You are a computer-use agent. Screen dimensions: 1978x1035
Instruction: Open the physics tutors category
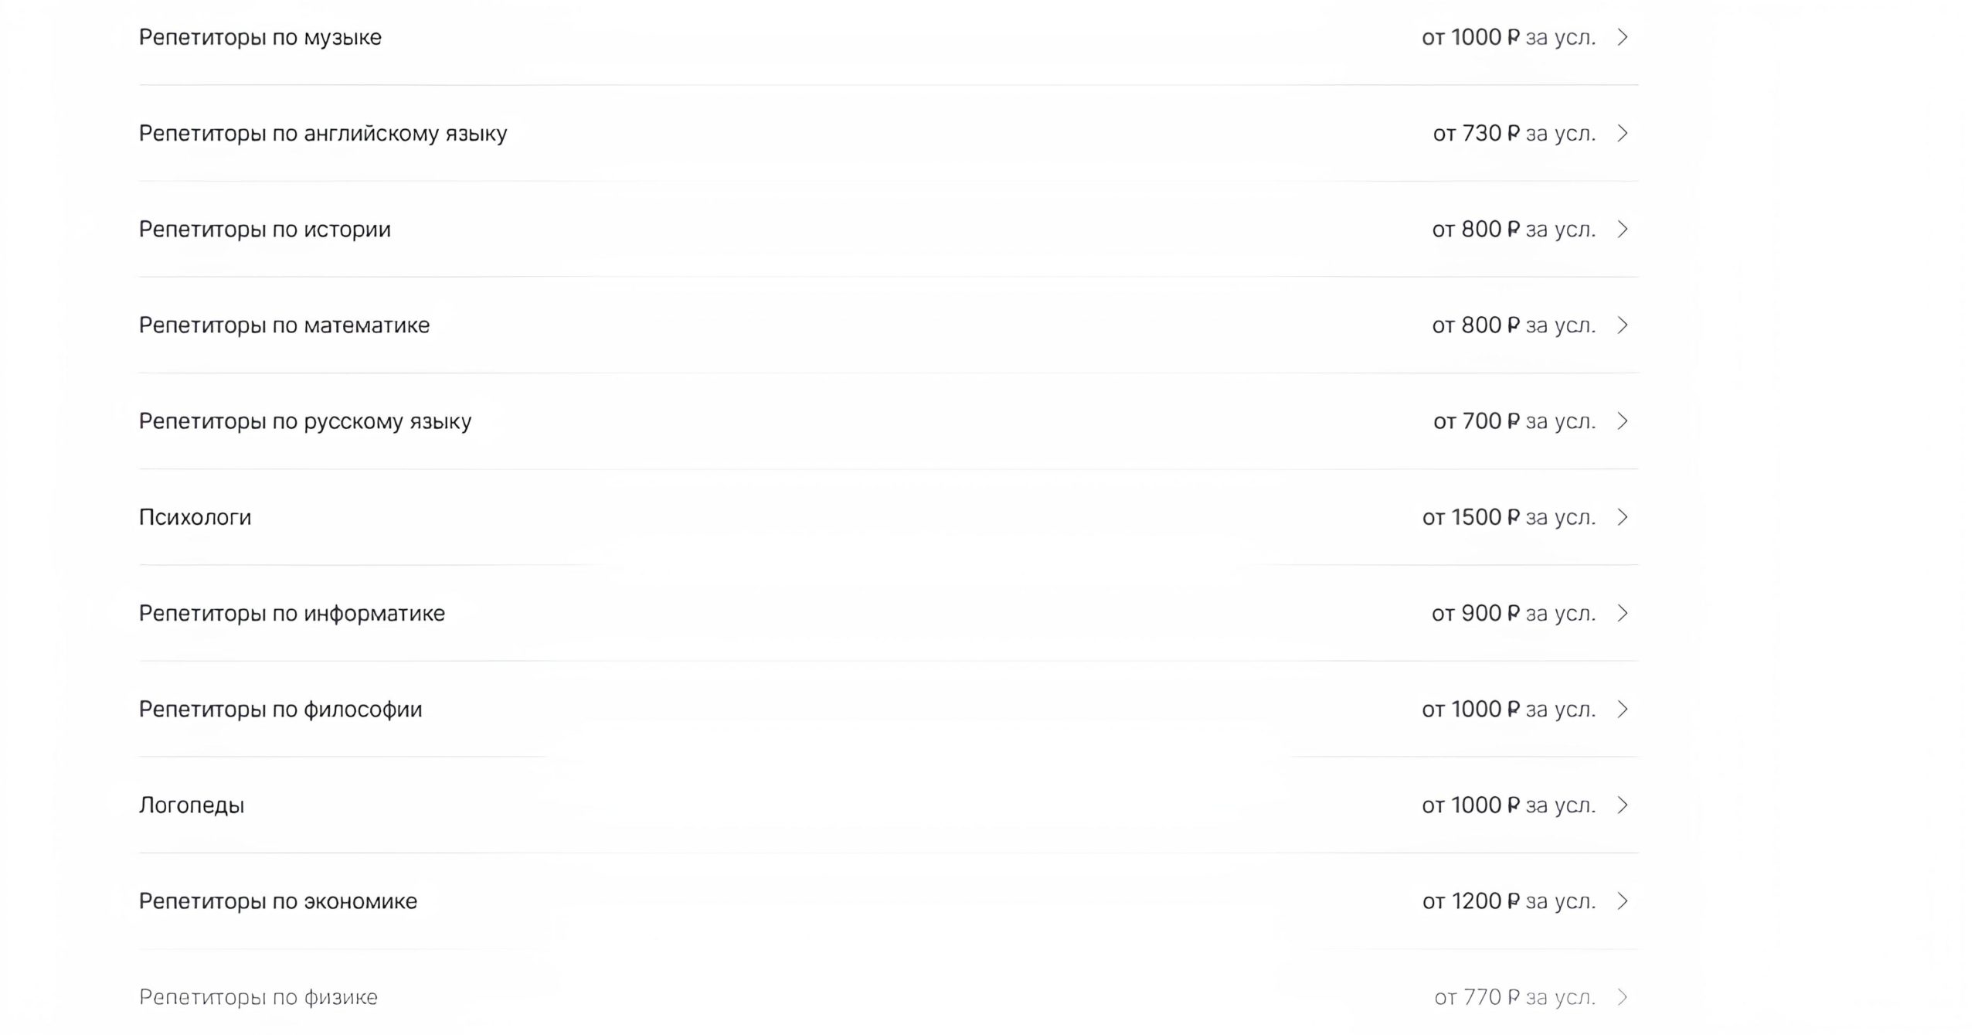point(258,997)
